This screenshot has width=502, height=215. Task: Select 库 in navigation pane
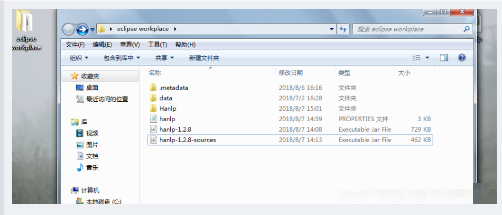pyautogui.click(x=84, y=122)
